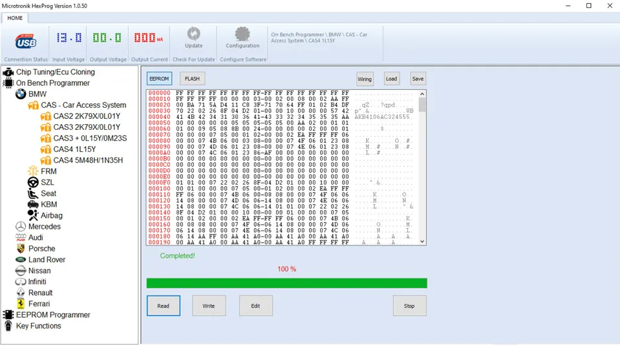Click the CAS2 2K79X/0L01Y lock icon
The image size is (620, 345).
coord(46,116)
